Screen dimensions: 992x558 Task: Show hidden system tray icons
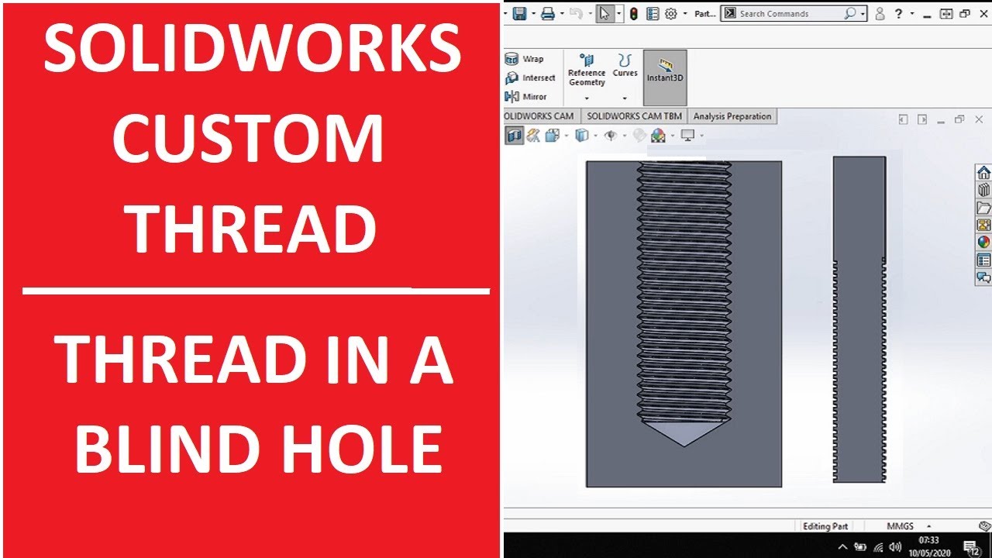(x=842, y=547)
